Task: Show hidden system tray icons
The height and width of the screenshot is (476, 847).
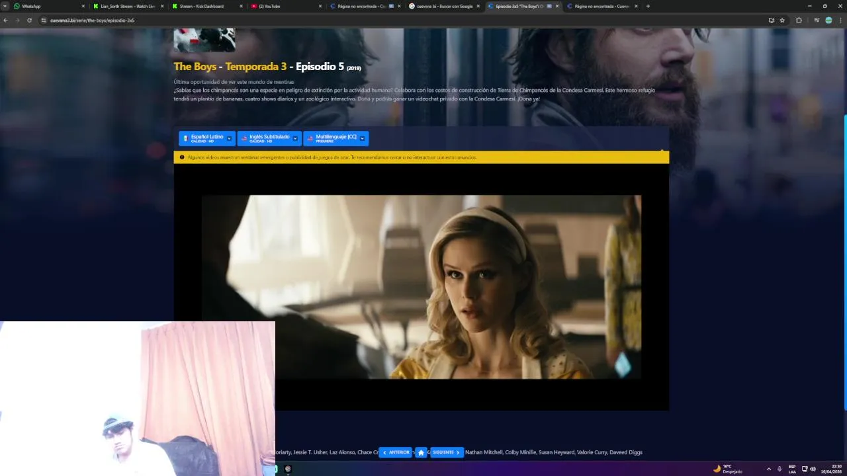Action: [768, 469]
